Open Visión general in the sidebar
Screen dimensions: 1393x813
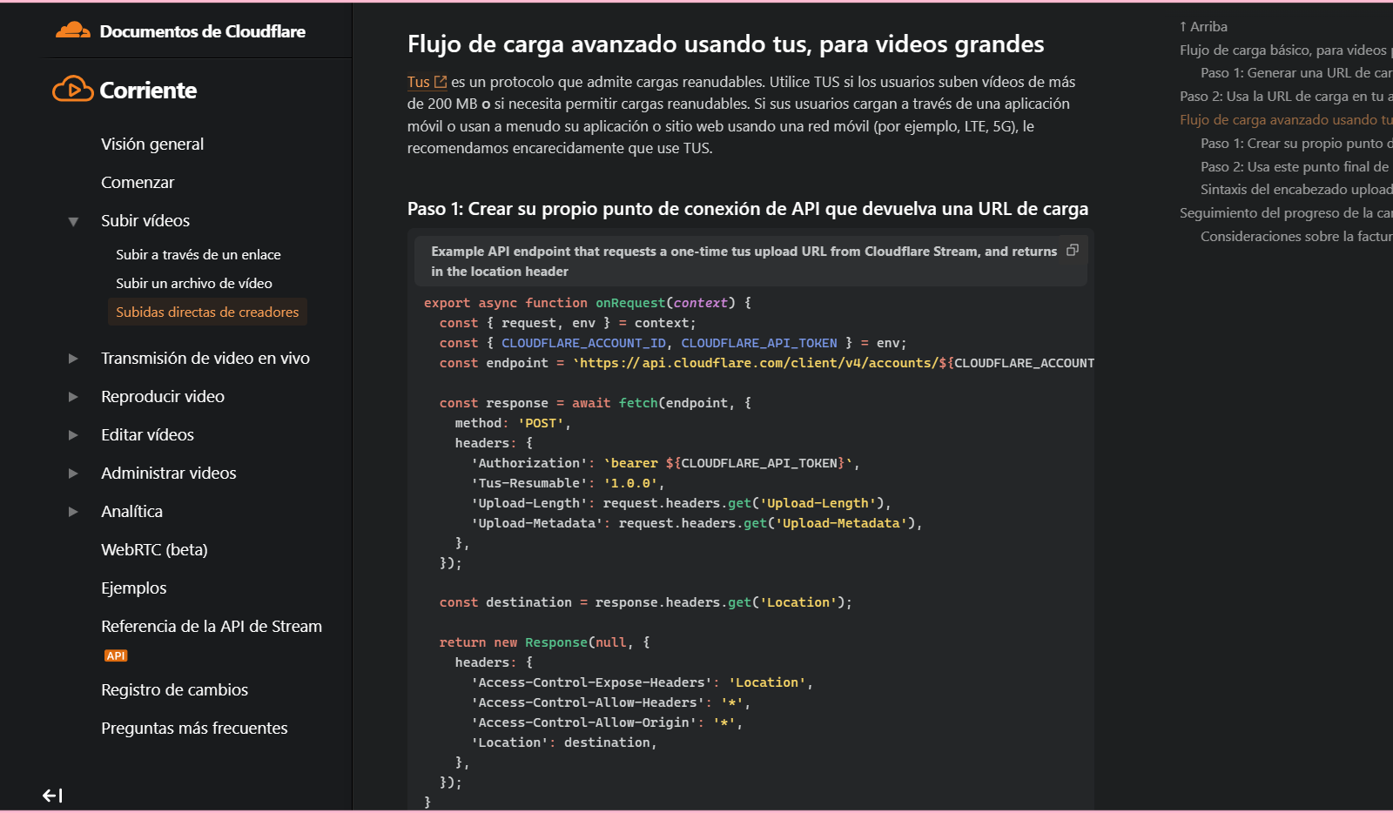tap(152, 144)
